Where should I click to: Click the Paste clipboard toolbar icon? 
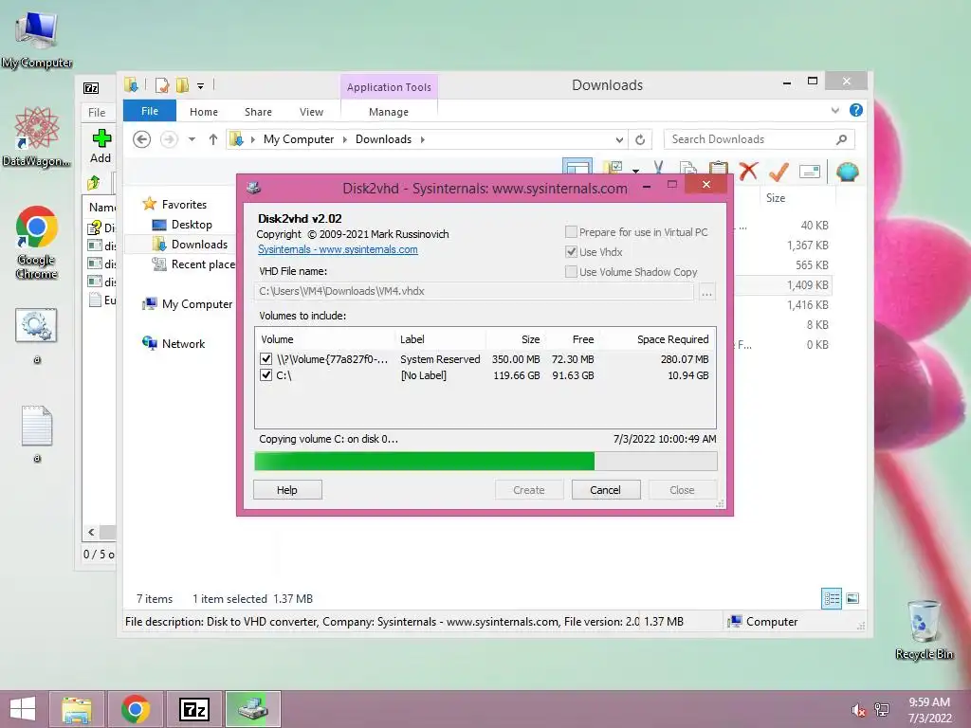tap(718, 170)
